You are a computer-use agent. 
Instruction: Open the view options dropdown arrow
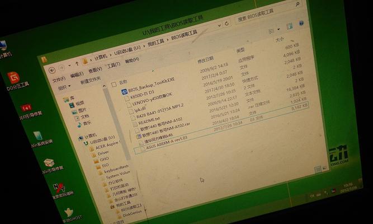click(x=278, y=29)
